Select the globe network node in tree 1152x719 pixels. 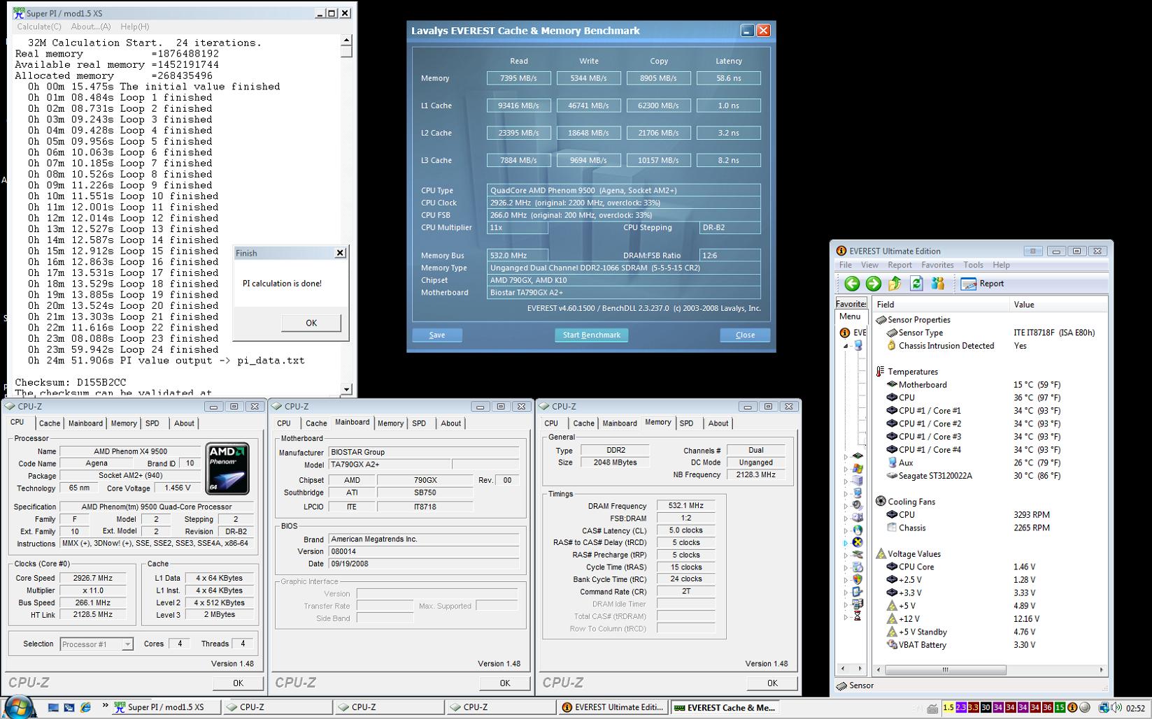(x=858, y=530)
